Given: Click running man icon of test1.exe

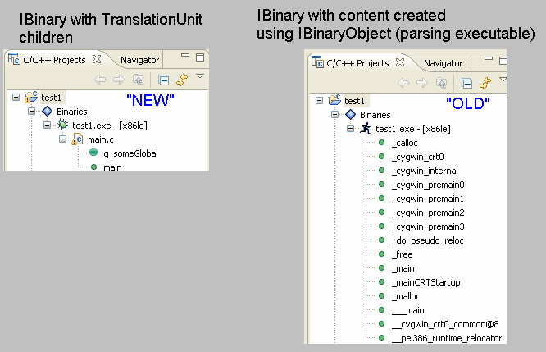Looking at the screenshot, I should coord(366,128).
